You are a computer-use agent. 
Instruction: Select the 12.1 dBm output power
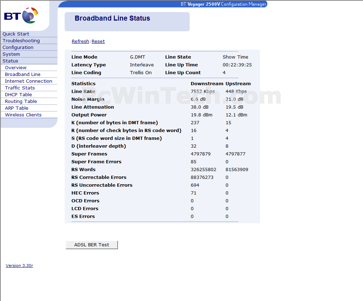pyautogui.click(x=236, y=115)
